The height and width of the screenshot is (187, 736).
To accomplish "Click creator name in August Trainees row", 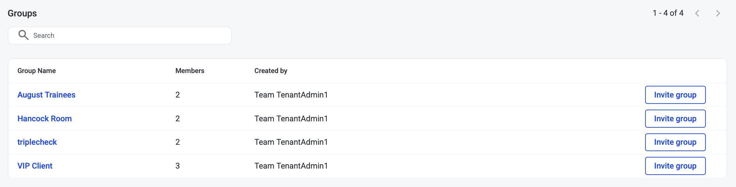I will tap(291, 95).
